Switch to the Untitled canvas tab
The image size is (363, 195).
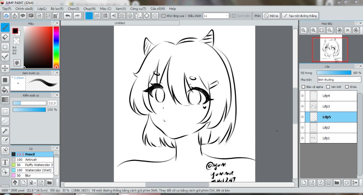(120, 23)
